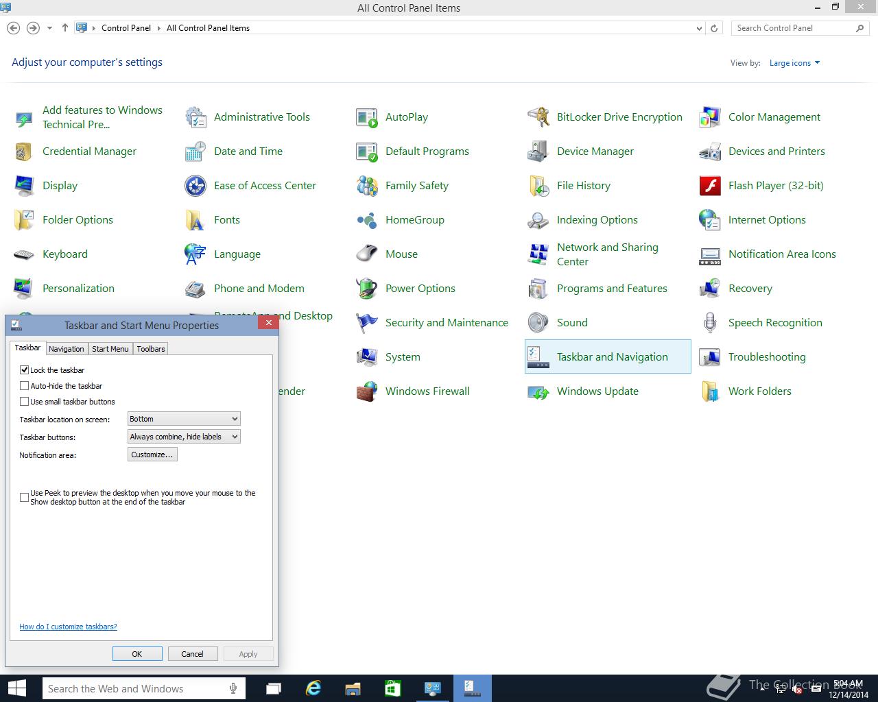Open Display monitor icon

[x=24, y=186]
